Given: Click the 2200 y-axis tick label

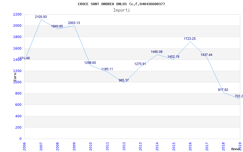Looking at the screenshot, I should pos(18,14).
